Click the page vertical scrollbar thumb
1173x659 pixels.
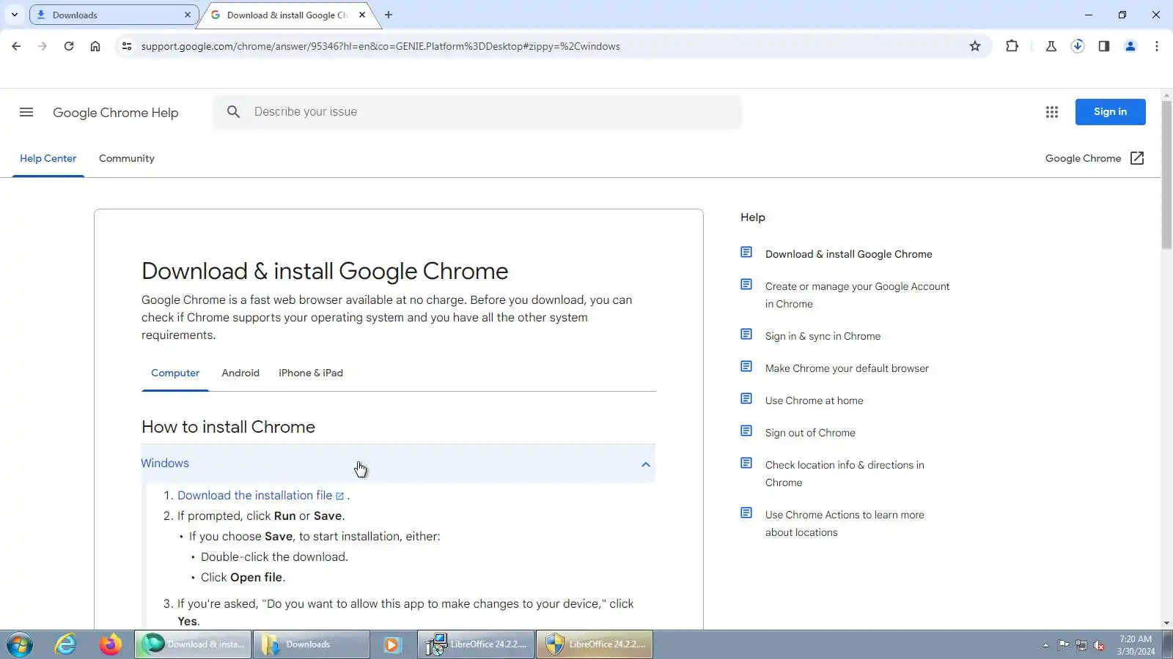(x=1166, y=175)
